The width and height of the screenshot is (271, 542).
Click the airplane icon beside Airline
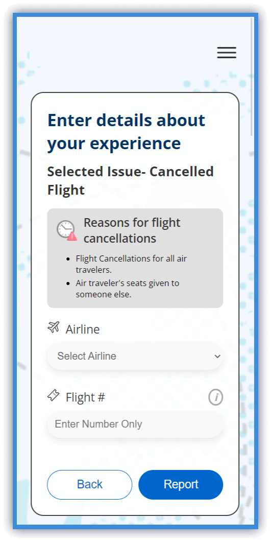(x=54, y=326)
